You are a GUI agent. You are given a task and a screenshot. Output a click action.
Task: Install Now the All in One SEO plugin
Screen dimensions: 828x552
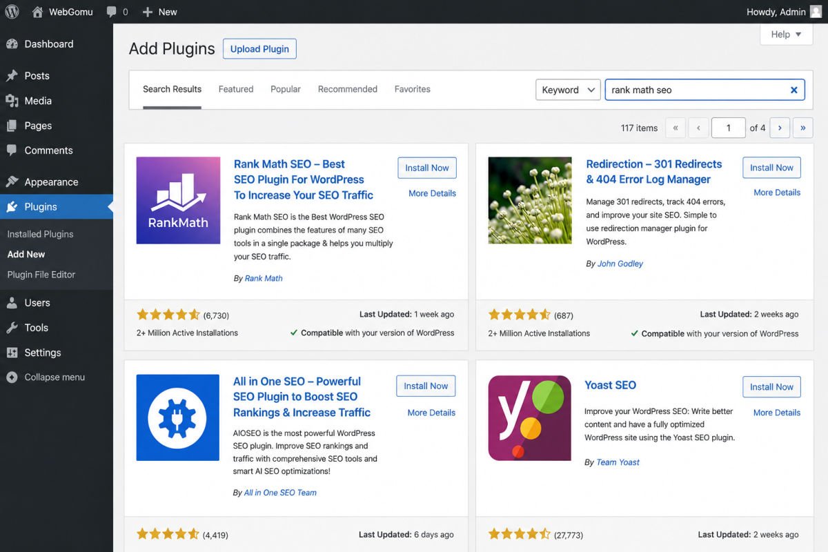pos(426,386)
